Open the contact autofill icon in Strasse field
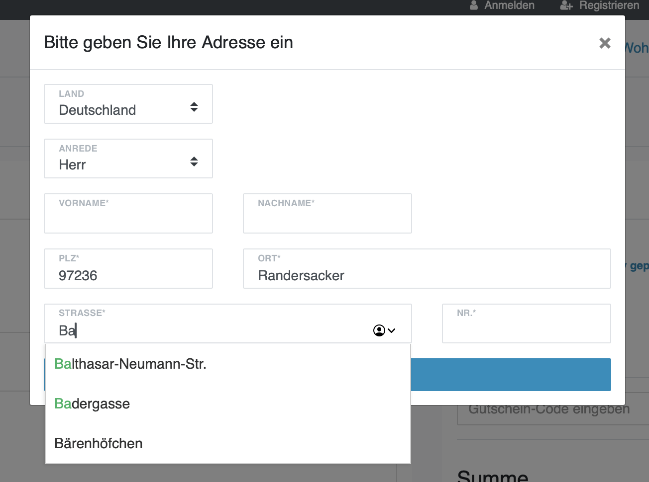 [x=384, y=330]
